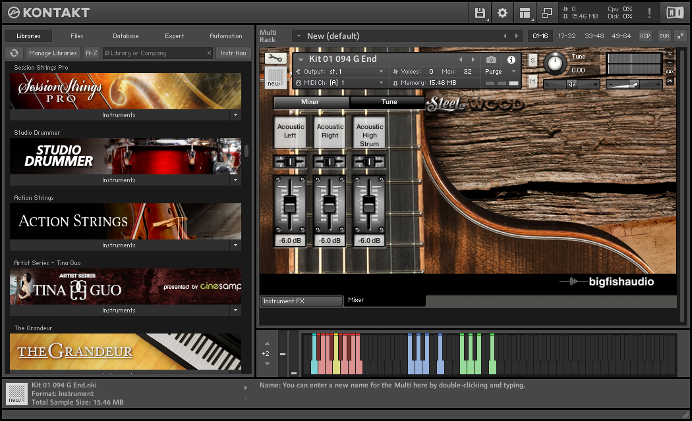Toggle the Acoustic Left channel button
This screenshot has width=692, height=421.
(x=291, y=132)
